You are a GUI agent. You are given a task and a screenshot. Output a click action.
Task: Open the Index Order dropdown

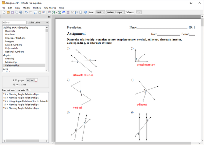click(38, 23)
